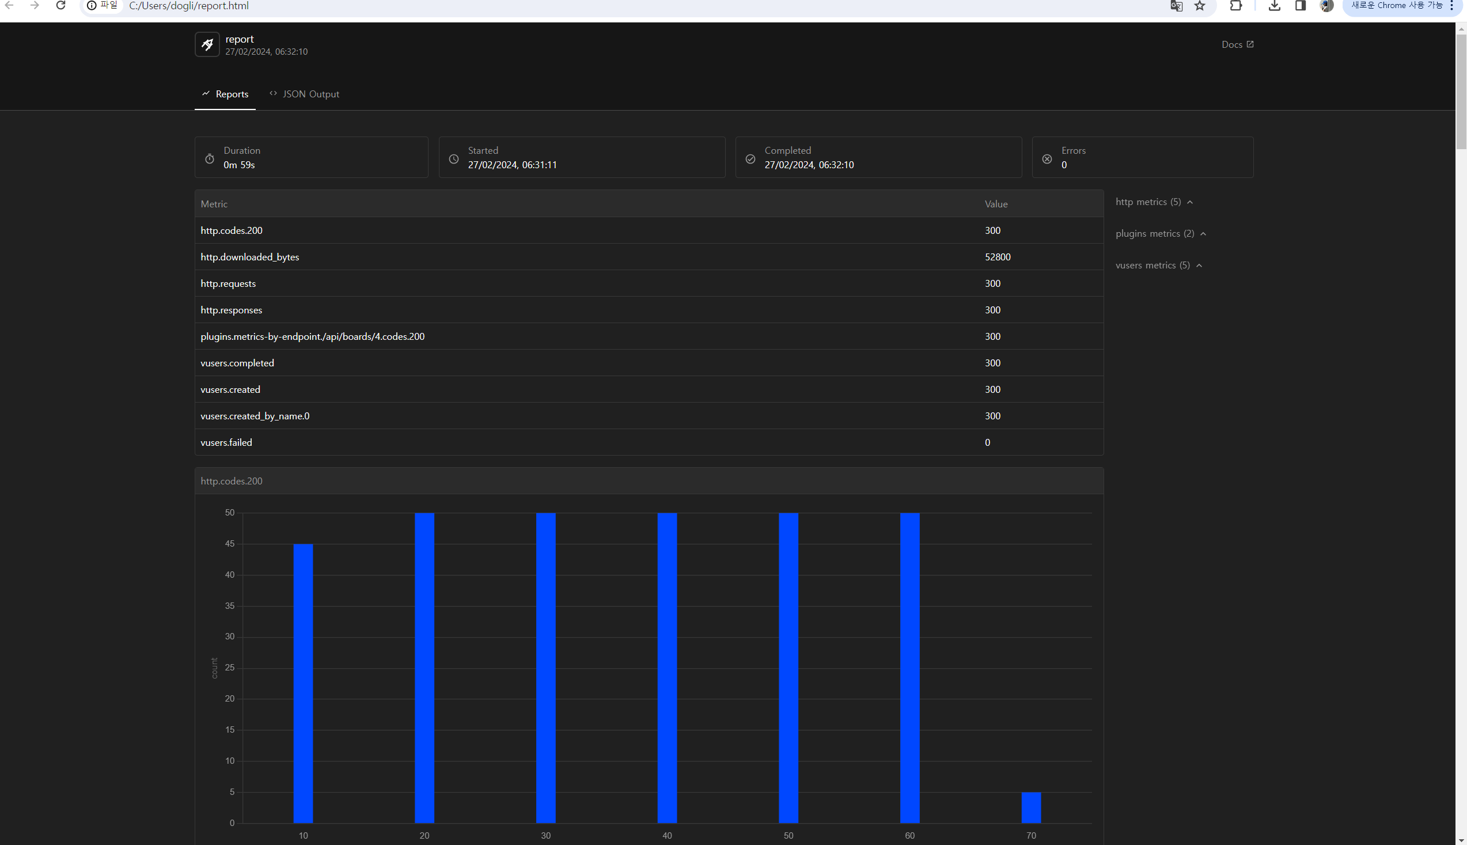Click the new Chrome available update button
This screenshot has height=845, width=1467.
[1396, 6]
